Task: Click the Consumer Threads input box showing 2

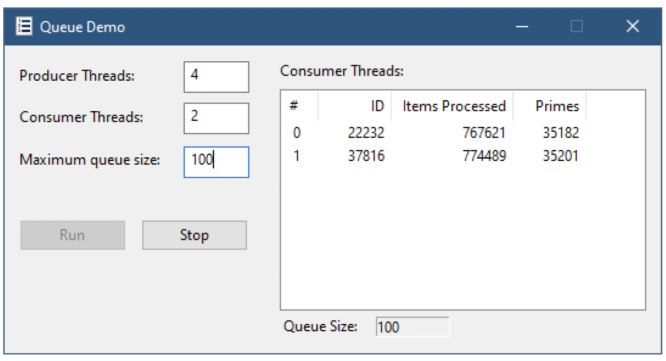Action: pyautogui.click(x=216, y=118)
